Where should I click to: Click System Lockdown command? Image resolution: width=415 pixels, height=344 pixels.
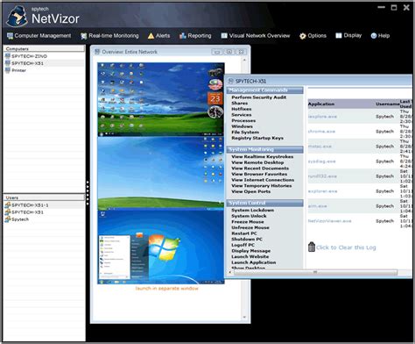point(253,211)
